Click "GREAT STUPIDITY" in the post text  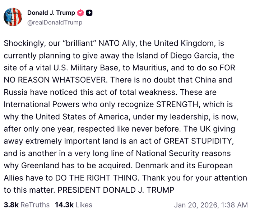tap(202, 141)
